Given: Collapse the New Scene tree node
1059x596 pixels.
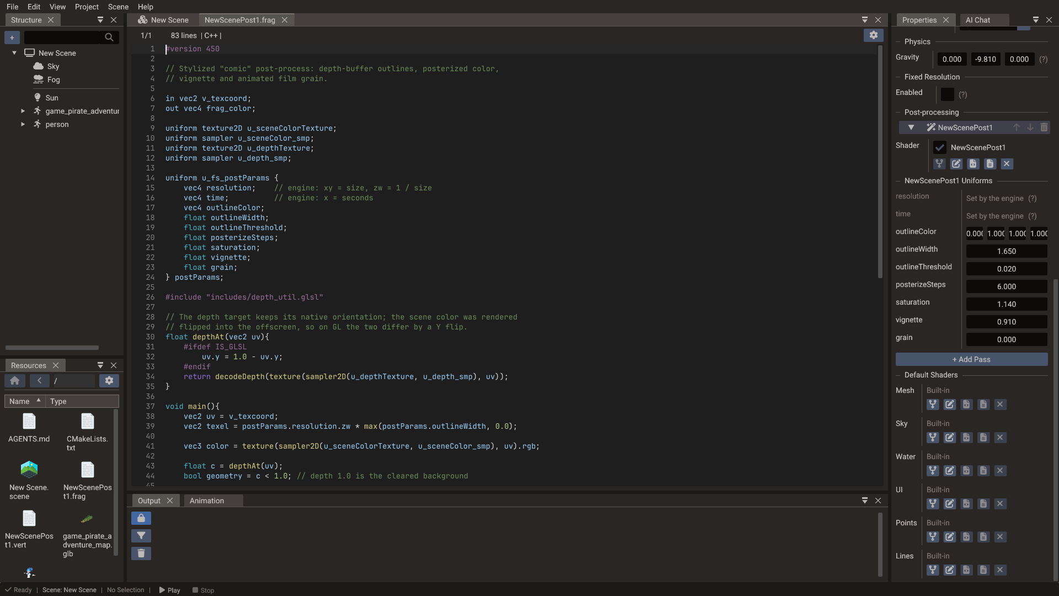Looking at the screenshot, I should (14, 53).
